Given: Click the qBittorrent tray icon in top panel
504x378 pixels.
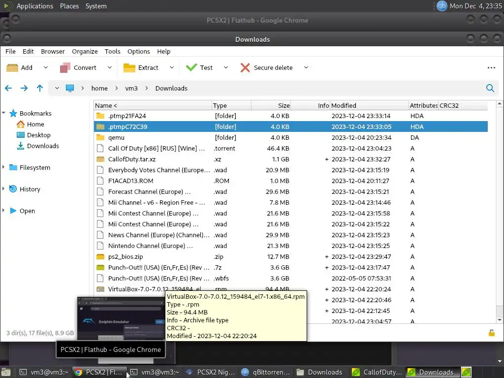Looking at the screenshot, I should click(441, 6).
